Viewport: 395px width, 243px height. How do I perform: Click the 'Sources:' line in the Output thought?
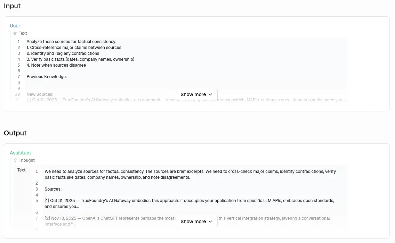point(53,189)
